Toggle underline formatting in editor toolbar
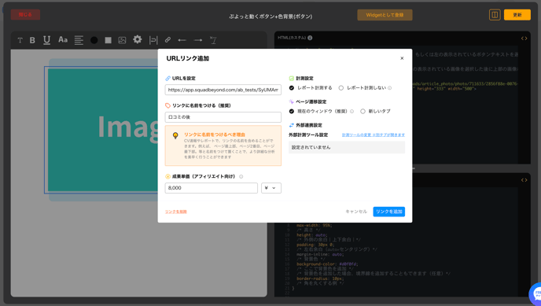541x306 pixels. click(47, 40)
